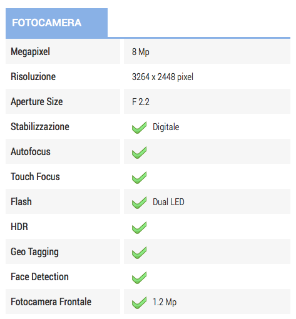Click the Aperture Size label
The width and height of the screenshot is (296, 319).
pyautogui.click(x=37, y=102)
